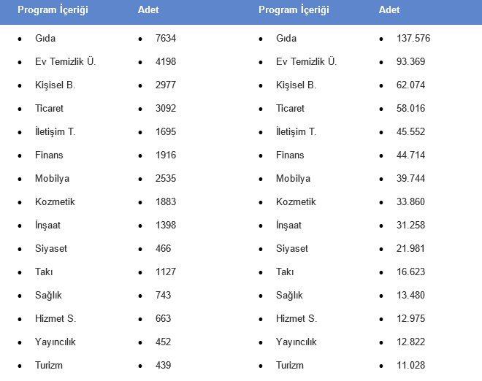Click the Kişisel B. entry next to 2977
Screen dimensions: 482x381
click(x=55, y=85)
